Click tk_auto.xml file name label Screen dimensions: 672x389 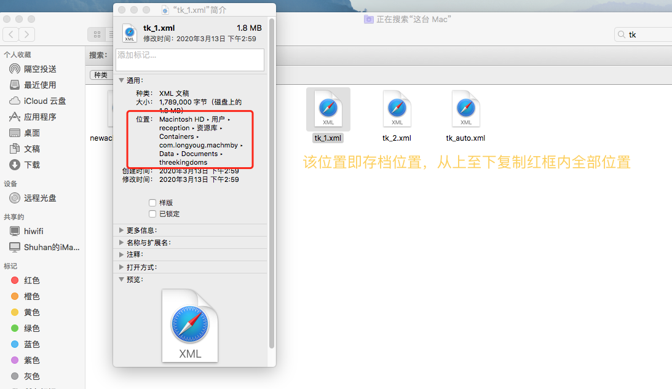coord(466,138)
